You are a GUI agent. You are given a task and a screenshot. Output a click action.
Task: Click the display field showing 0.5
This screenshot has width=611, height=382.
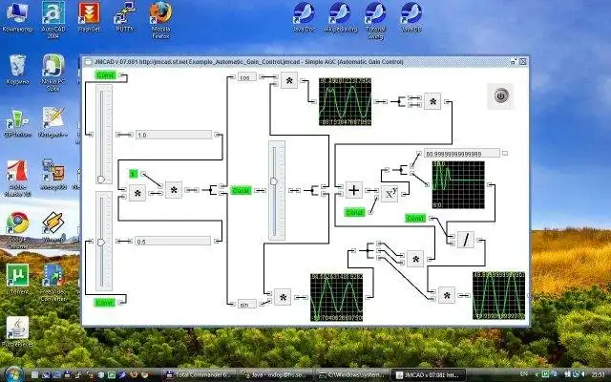pyautogui.click(x=173, y=242)
